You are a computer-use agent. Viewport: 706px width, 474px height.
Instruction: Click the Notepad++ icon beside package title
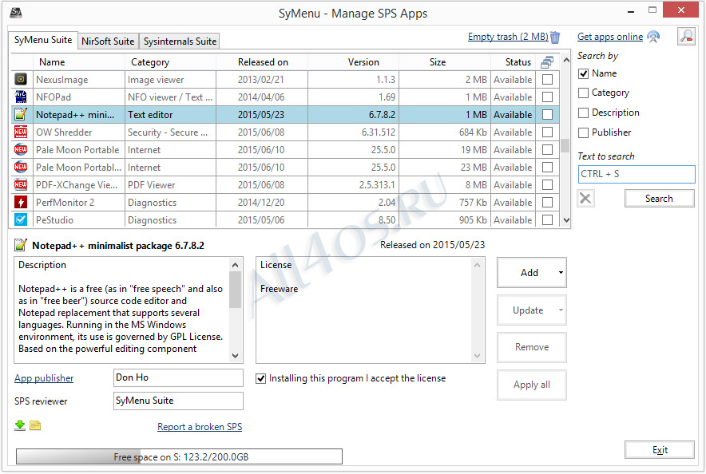pyautogui.click(x=21, y=245)
